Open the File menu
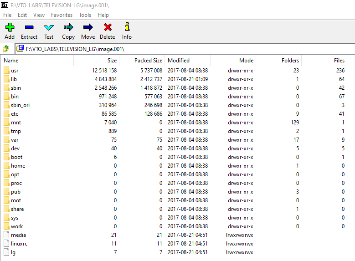 click(x=7, y=15)
